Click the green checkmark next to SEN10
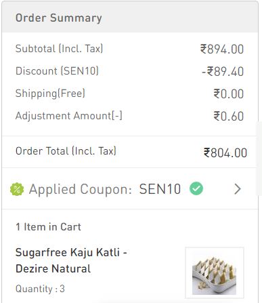The width and height of the screenshot is (262, 303). (x=196, y=188)
